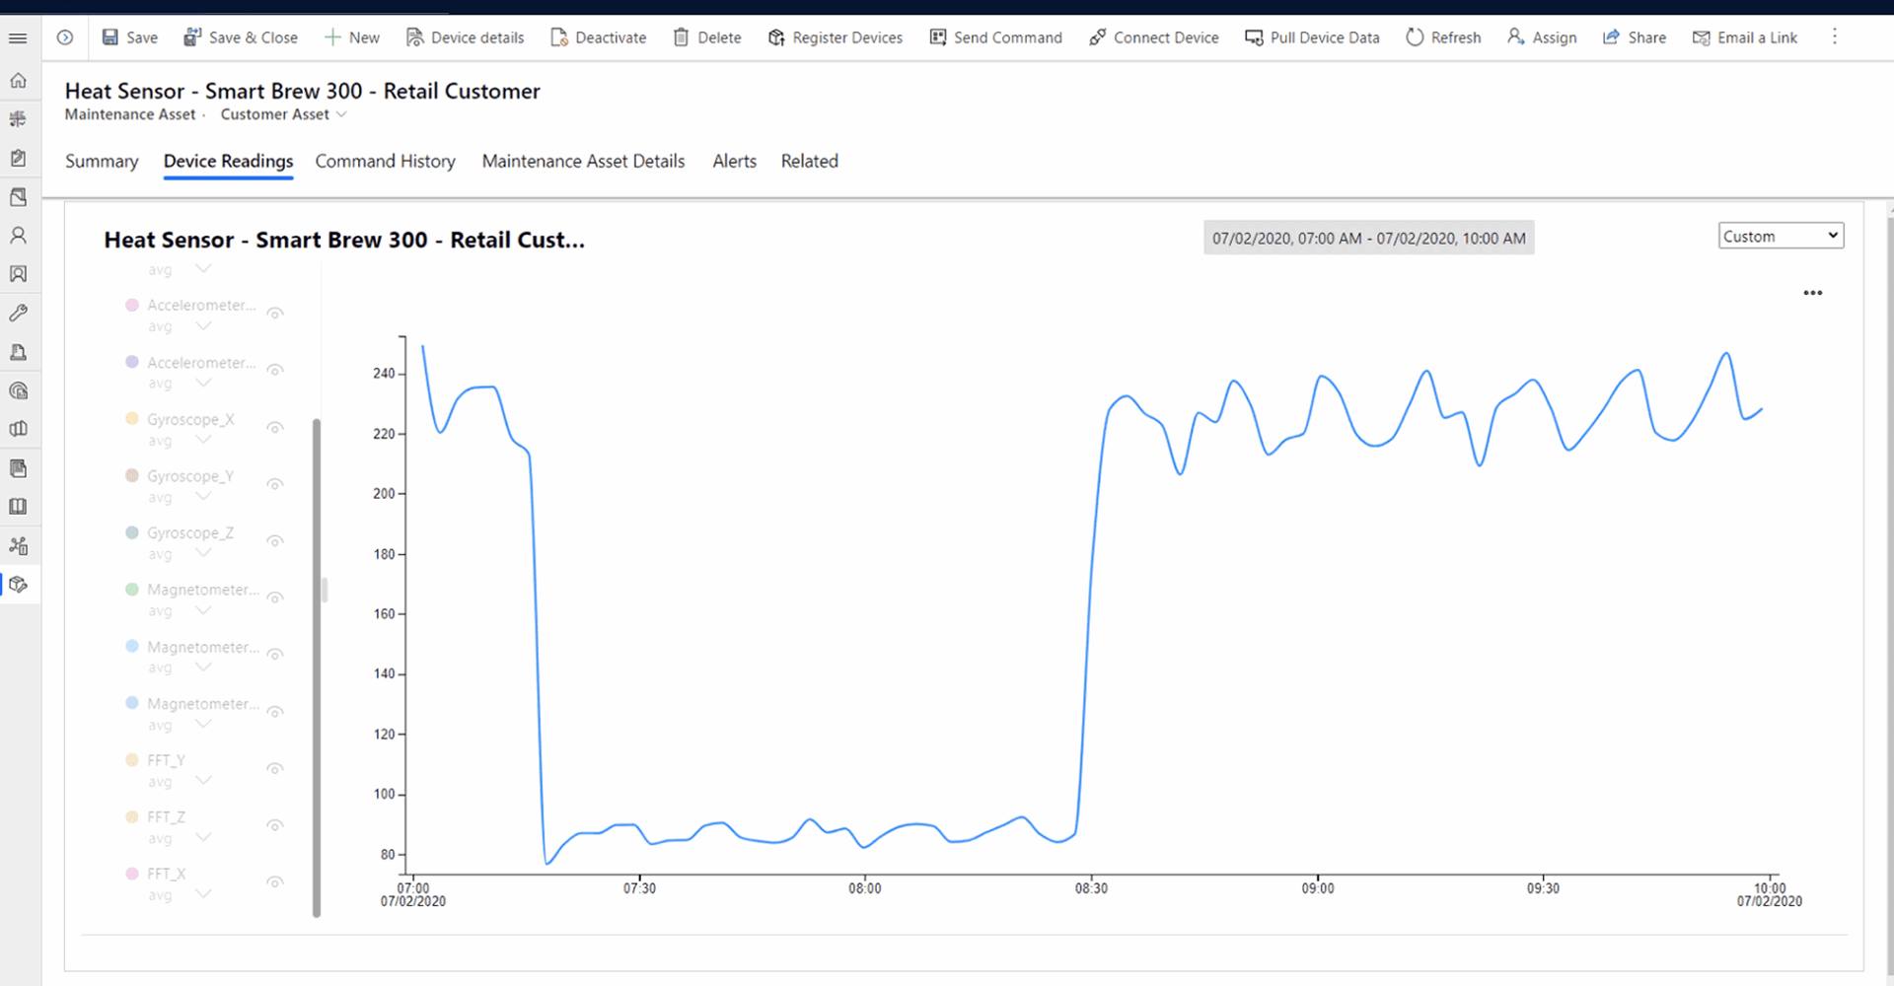Deactivate this record
This screenshot has width=1894, height=986.
[598, 37]
